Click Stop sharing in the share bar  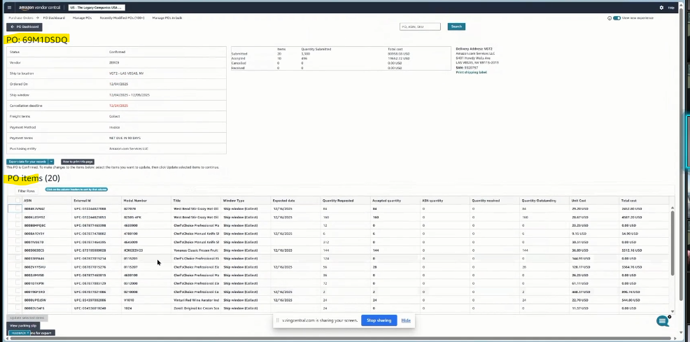[x=379, y=320]
